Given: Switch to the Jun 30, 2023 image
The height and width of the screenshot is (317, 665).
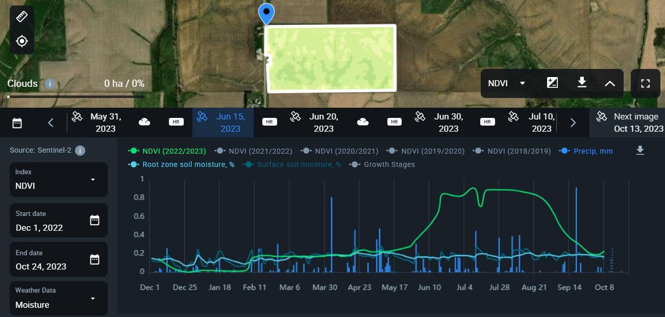Looking at the screenshot, I should [x=441, y=123].
